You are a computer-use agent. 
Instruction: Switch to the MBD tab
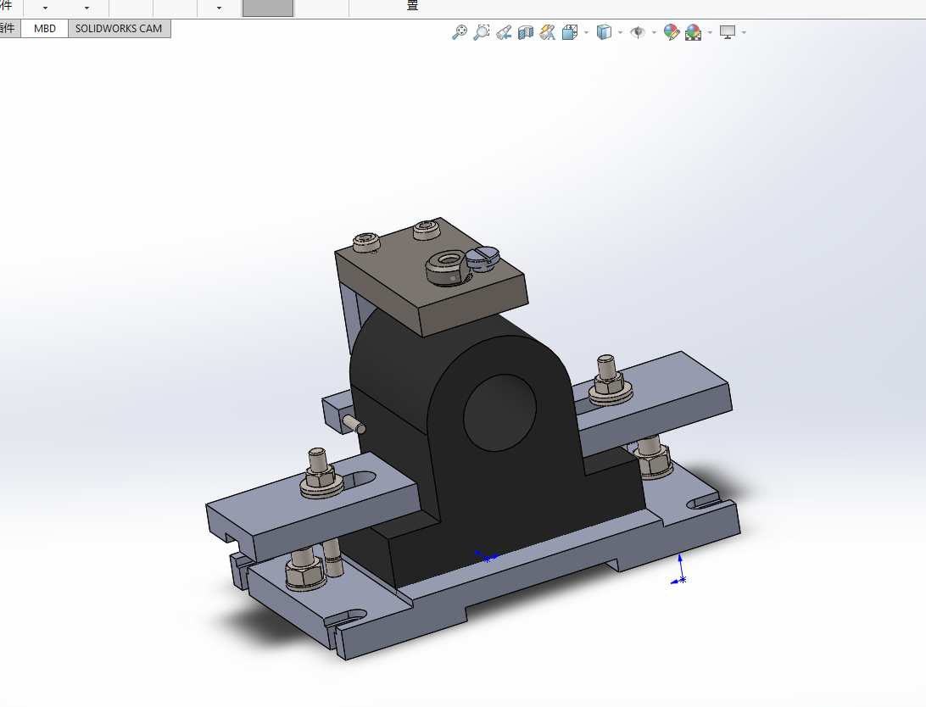(45, 28)
